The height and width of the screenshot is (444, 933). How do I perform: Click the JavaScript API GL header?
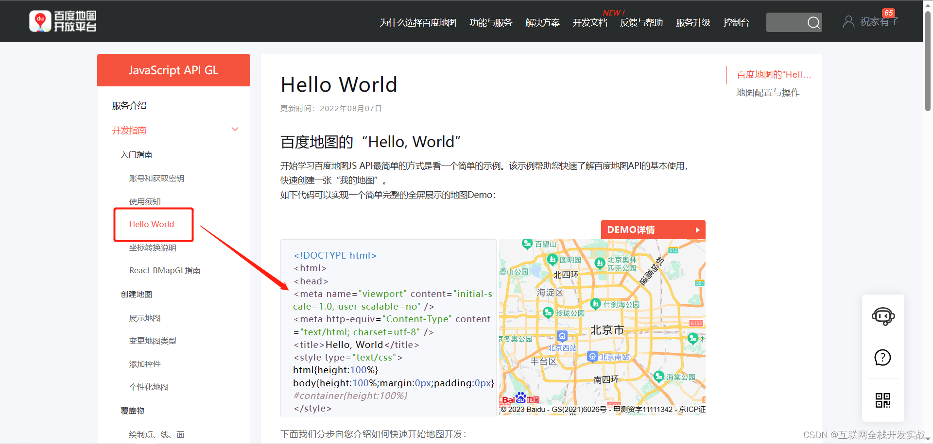(x=173, y=70)
